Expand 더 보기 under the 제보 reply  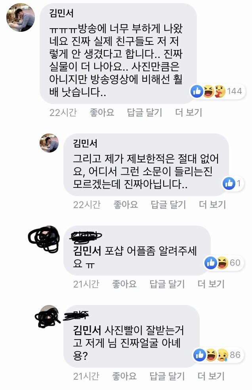point(212,205)
